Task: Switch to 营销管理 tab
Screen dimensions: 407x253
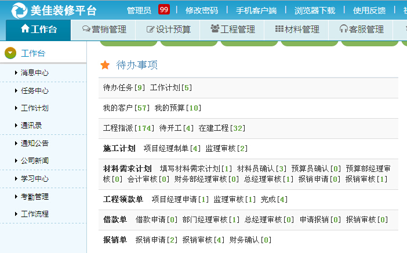Action: [104, 29]
